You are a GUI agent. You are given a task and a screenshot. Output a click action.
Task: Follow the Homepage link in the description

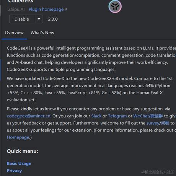(x=18, y=137)
